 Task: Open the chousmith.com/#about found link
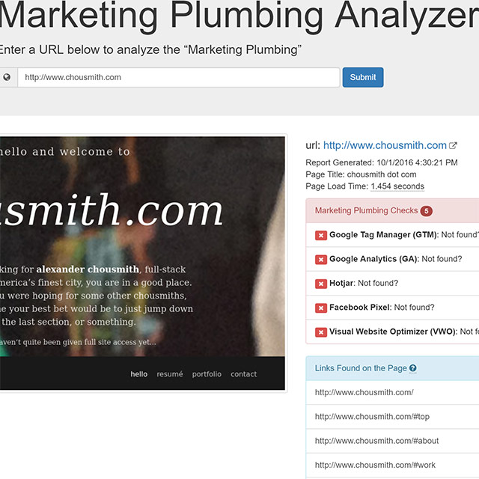pyautogui.click(x=376, y=441)
